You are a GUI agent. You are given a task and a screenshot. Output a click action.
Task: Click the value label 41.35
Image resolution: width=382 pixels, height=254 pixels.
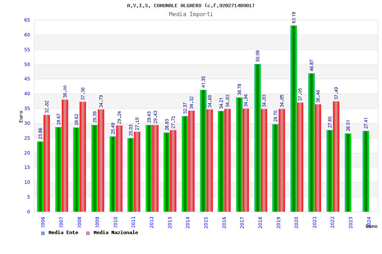point(203,82)
